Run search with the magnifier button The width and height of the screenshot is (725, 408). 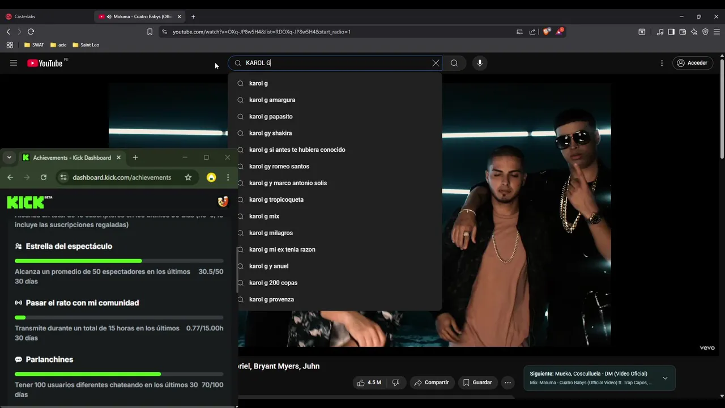click(x=454, y=63)
